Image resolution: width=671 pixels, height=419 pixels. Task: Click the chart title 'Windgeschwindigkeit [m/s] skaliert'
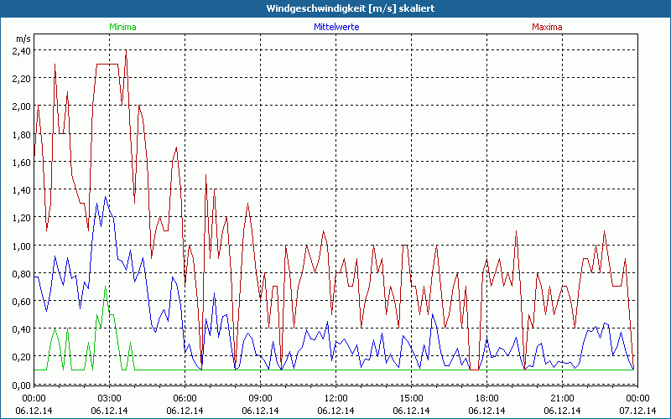(x=336, y=8)
